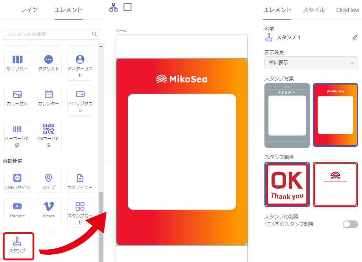
Task: Click the スタンプ背景 label
Action: [x=279, y=78]
